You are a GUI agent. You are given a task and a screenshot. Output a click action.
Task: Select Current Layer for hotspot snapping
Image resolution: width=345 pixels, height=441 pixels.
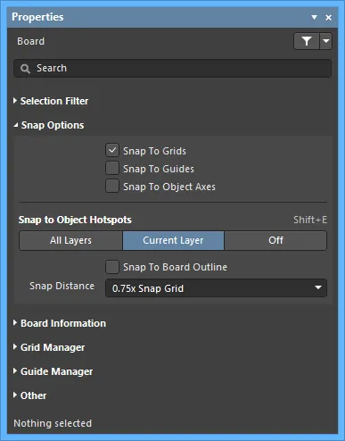point(173,240)
